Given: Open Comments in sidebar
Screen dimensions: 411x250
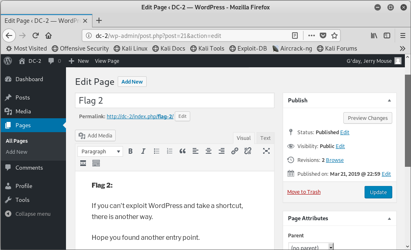Looking at the screenshot, I should coord(33,168).
